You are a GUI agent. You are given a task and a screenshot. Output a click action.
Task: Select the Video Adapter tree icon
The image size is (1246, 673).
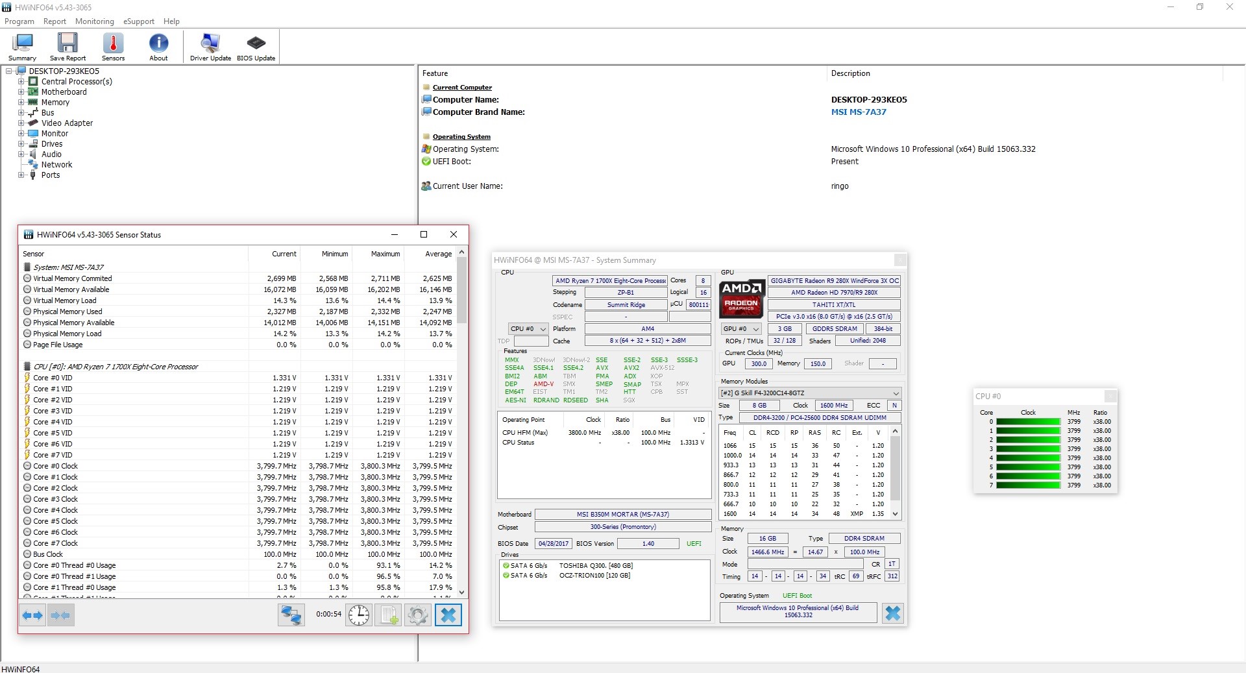(33, 123)
